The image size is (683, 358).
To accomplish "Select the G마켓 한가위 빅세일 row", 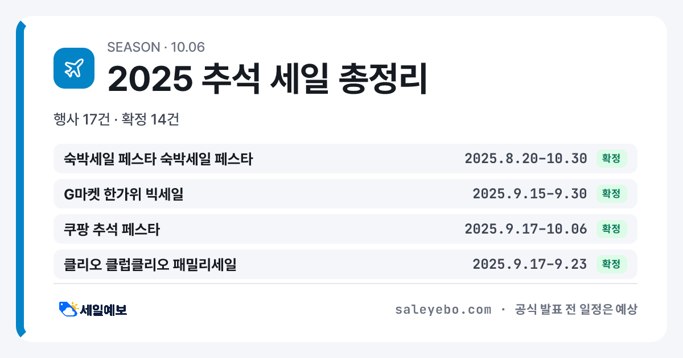I will pyautogui.click(x=345, y=194).
